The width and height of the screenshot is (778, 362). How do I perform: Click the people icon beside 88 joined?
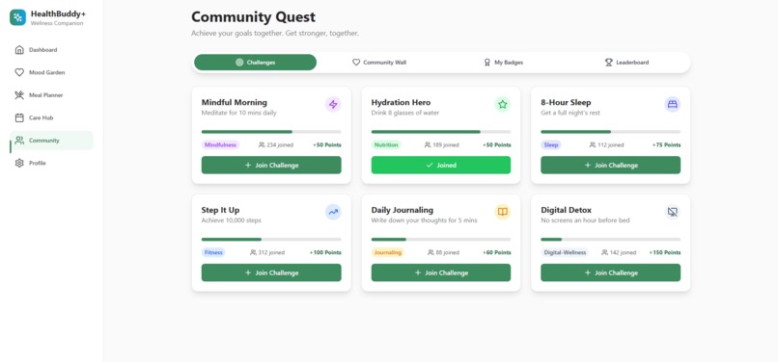click(431, 252)
